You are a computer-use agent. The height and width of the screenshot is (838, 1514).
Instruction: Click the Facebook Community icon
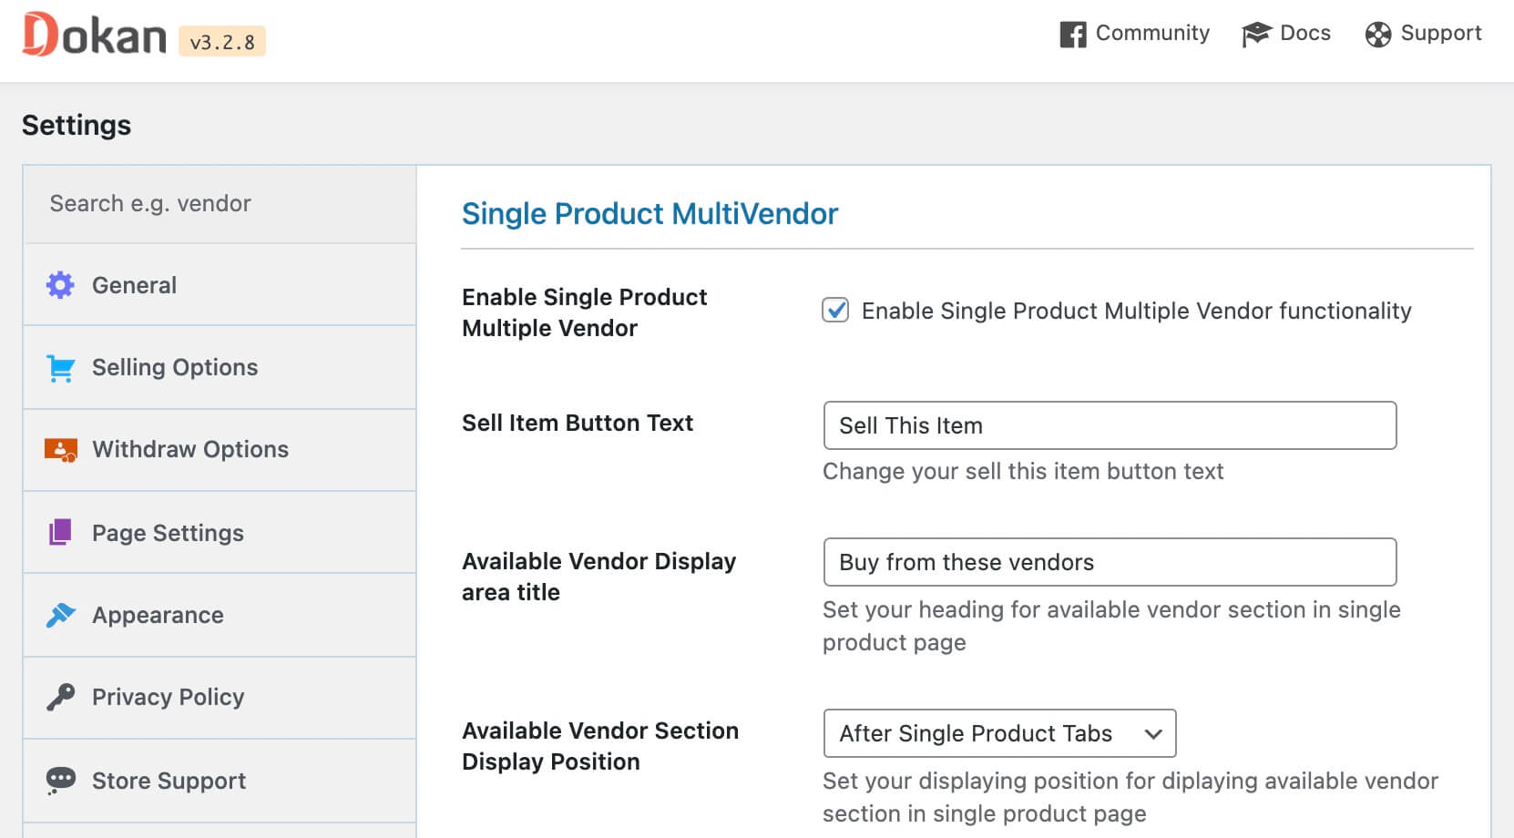1072,33
